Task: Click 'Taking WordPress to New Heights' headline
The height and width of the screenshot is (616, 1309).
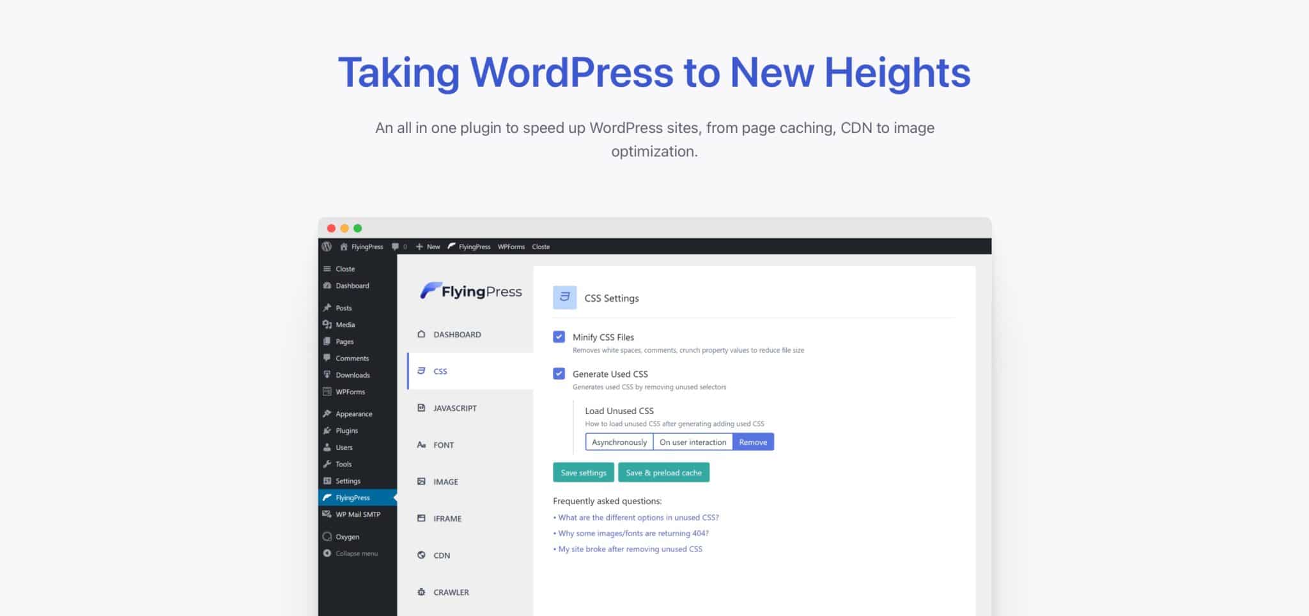Action: click(x=654, y=72)
